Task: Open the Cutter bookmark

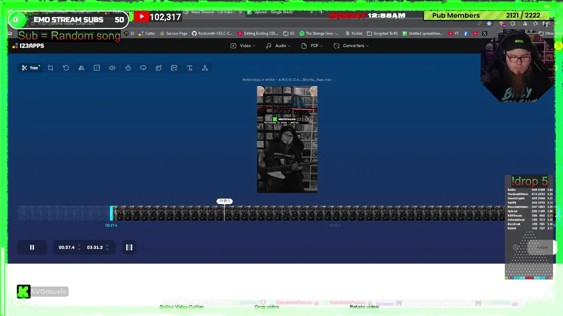Action: (x=147, y=33)
